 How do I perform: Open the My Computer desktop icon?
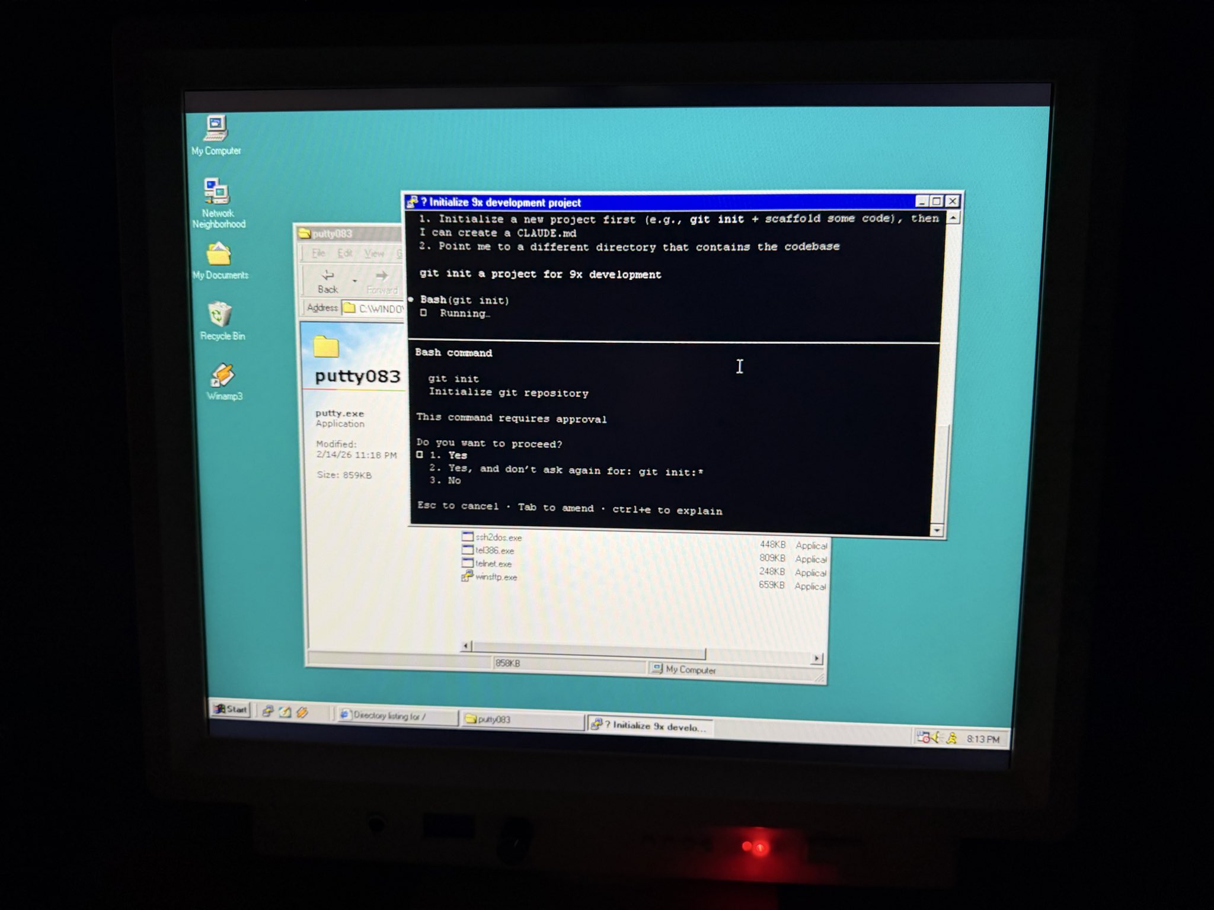(216, 128)
